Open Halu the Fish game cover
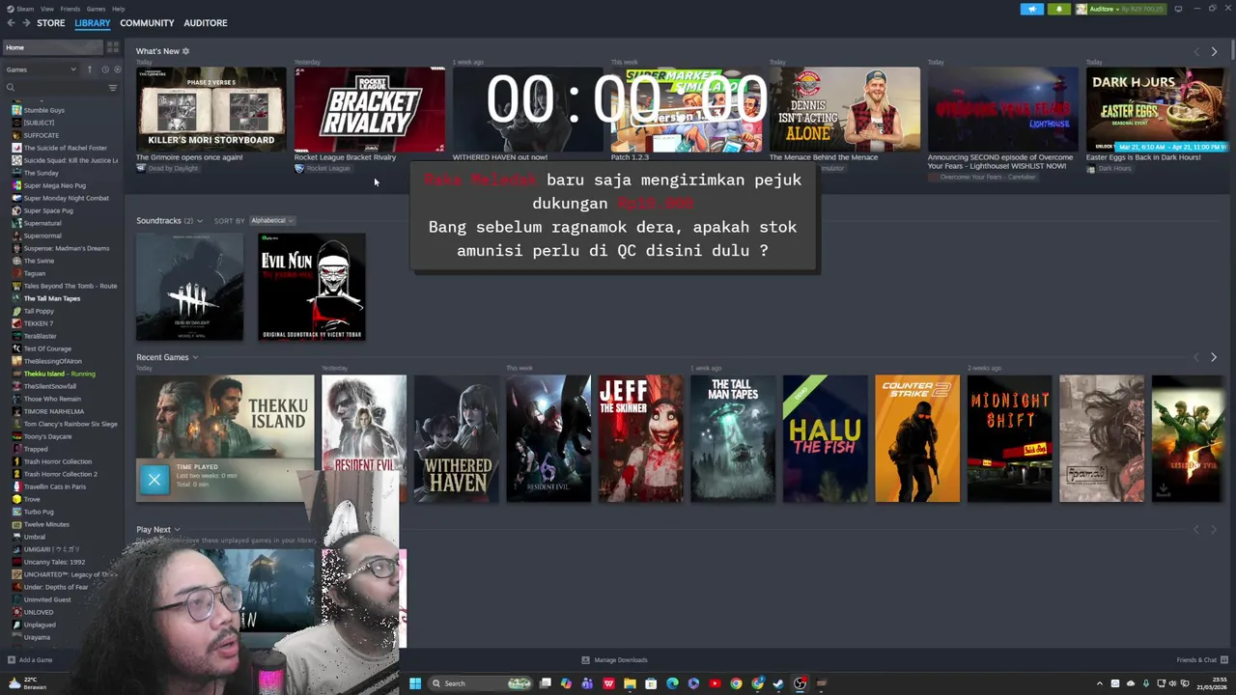 [x=826, y=438]
